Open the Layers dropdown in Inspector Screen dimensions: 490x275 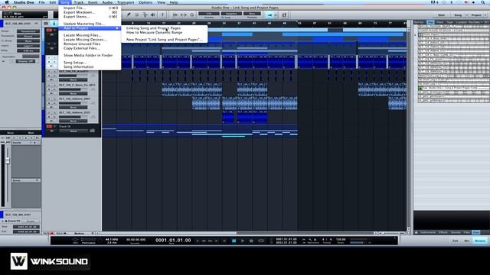tap(28, 46)
